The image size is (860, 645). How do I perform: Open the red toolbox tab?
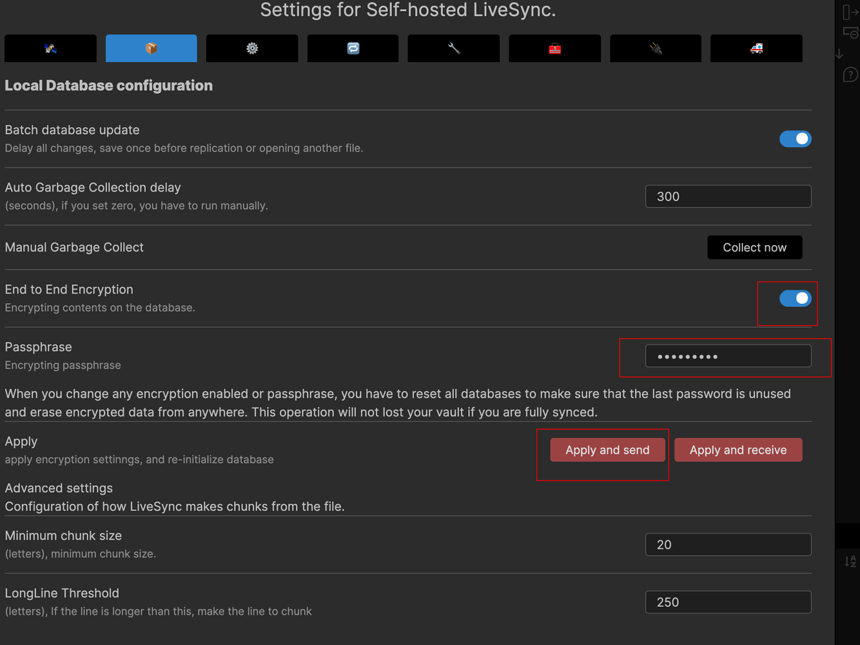(x=554, y=48)
